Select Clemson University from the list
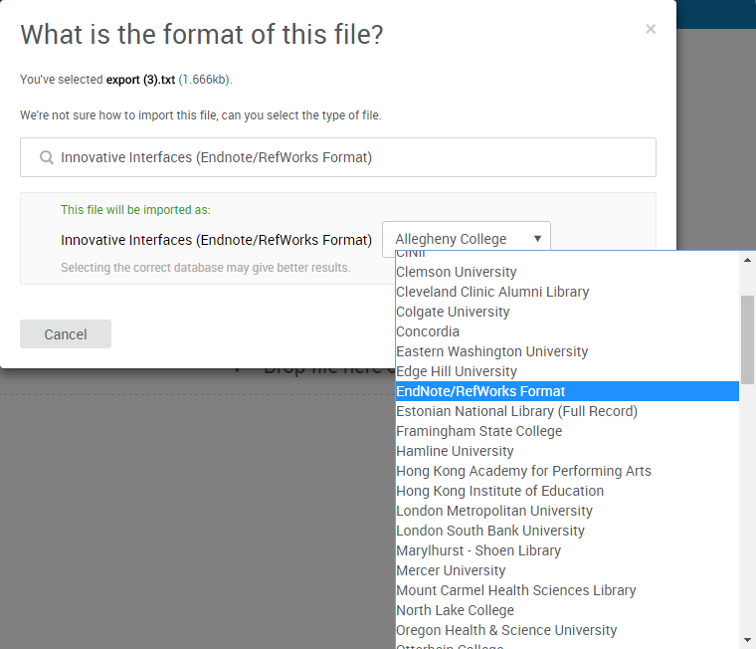 click(x=567, y=272)
